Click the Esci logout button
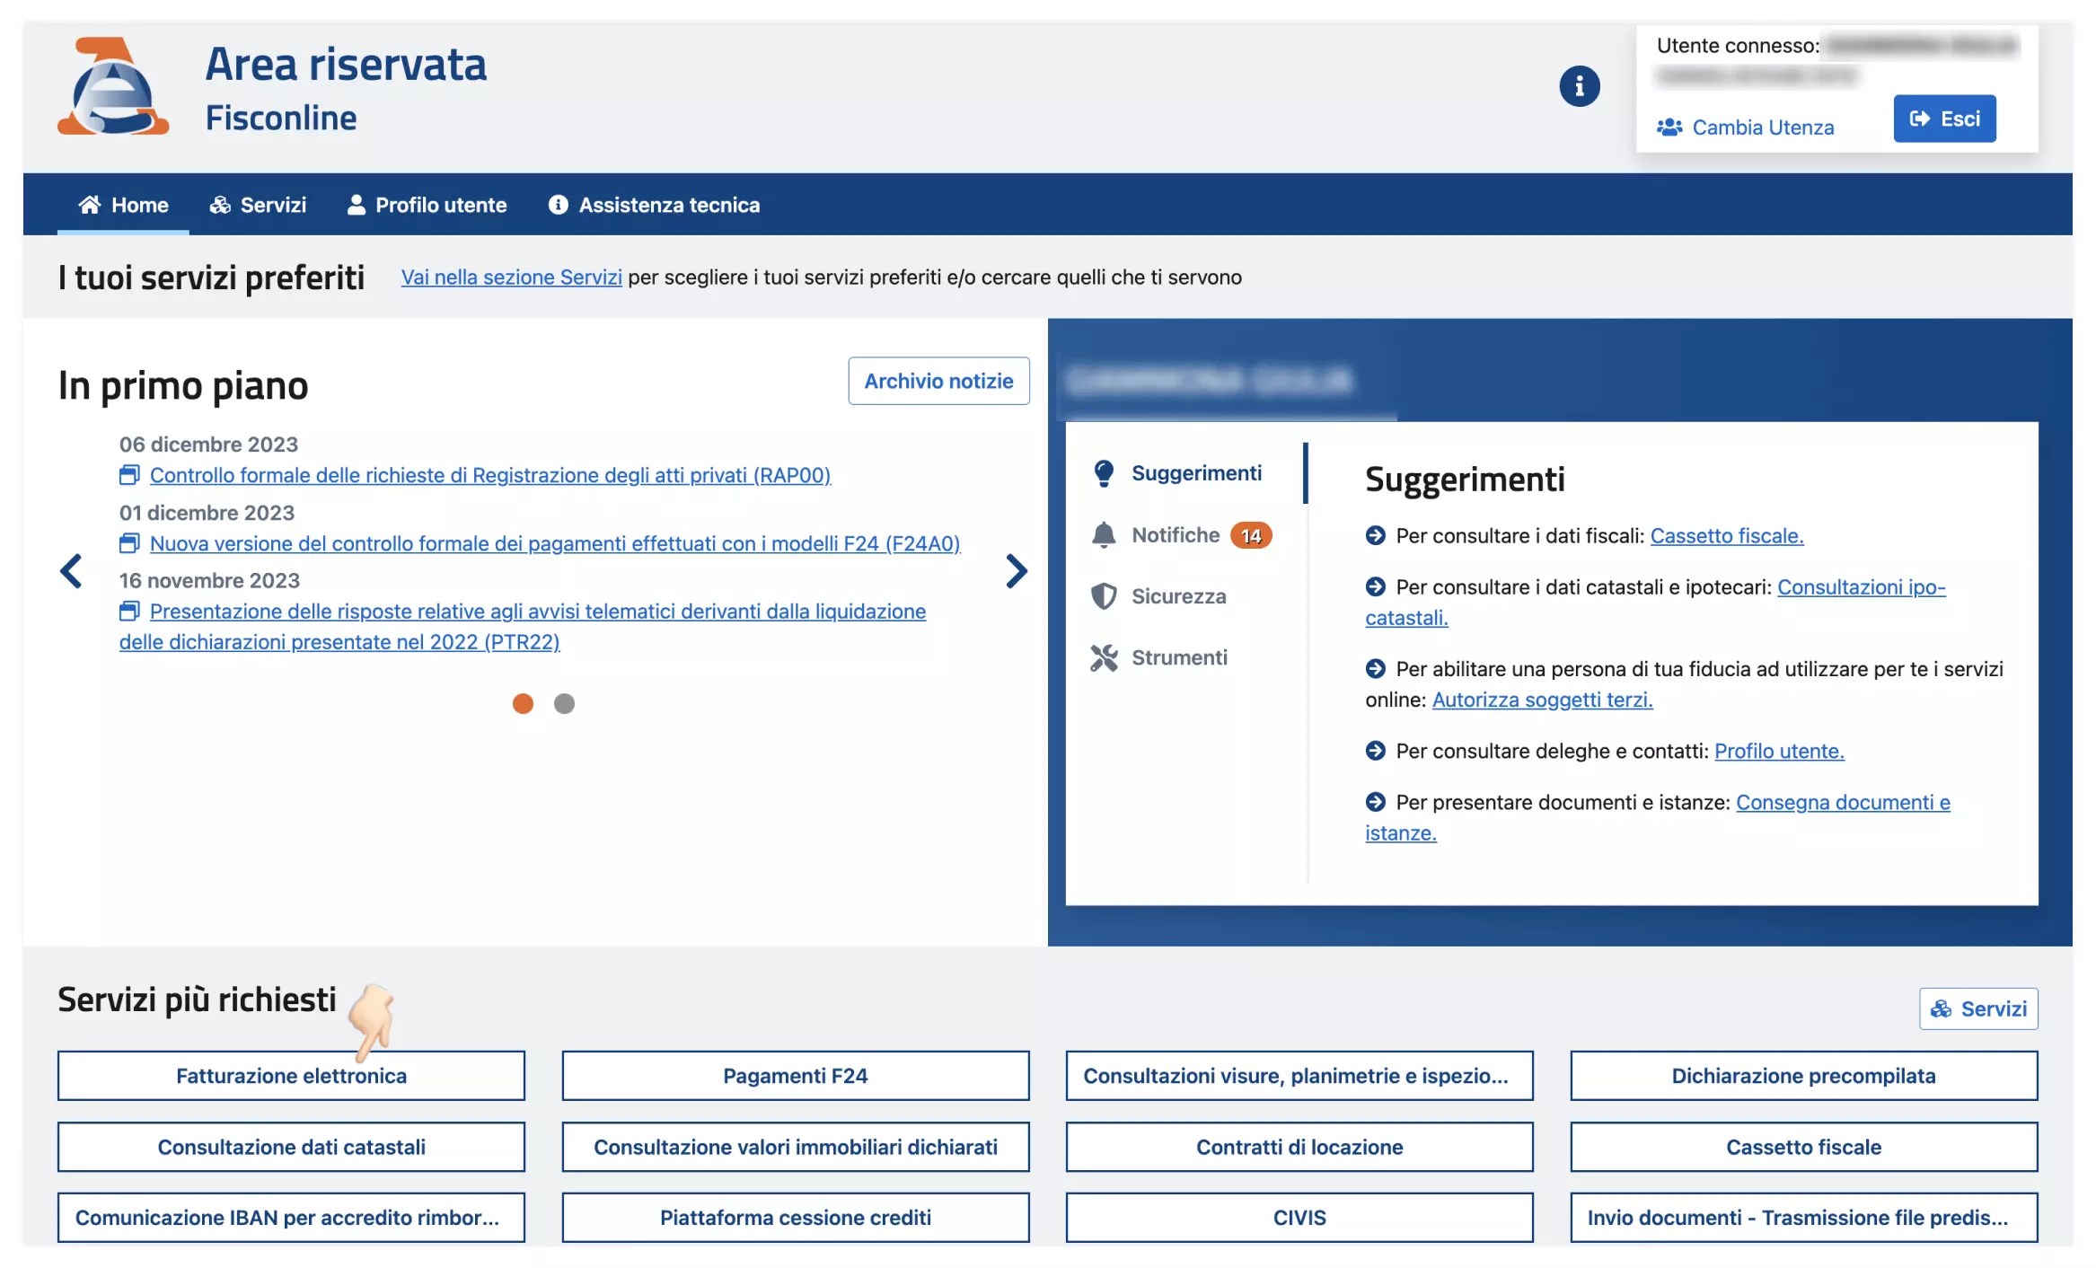The image size is (2096, 1268). [1943, 119]
